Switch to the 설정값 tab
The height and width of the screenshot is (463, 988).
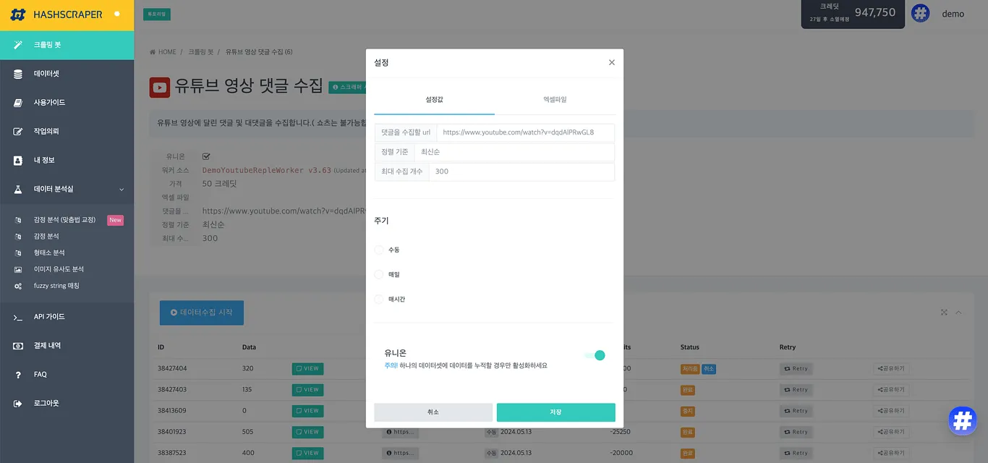(x=434, y=99)
